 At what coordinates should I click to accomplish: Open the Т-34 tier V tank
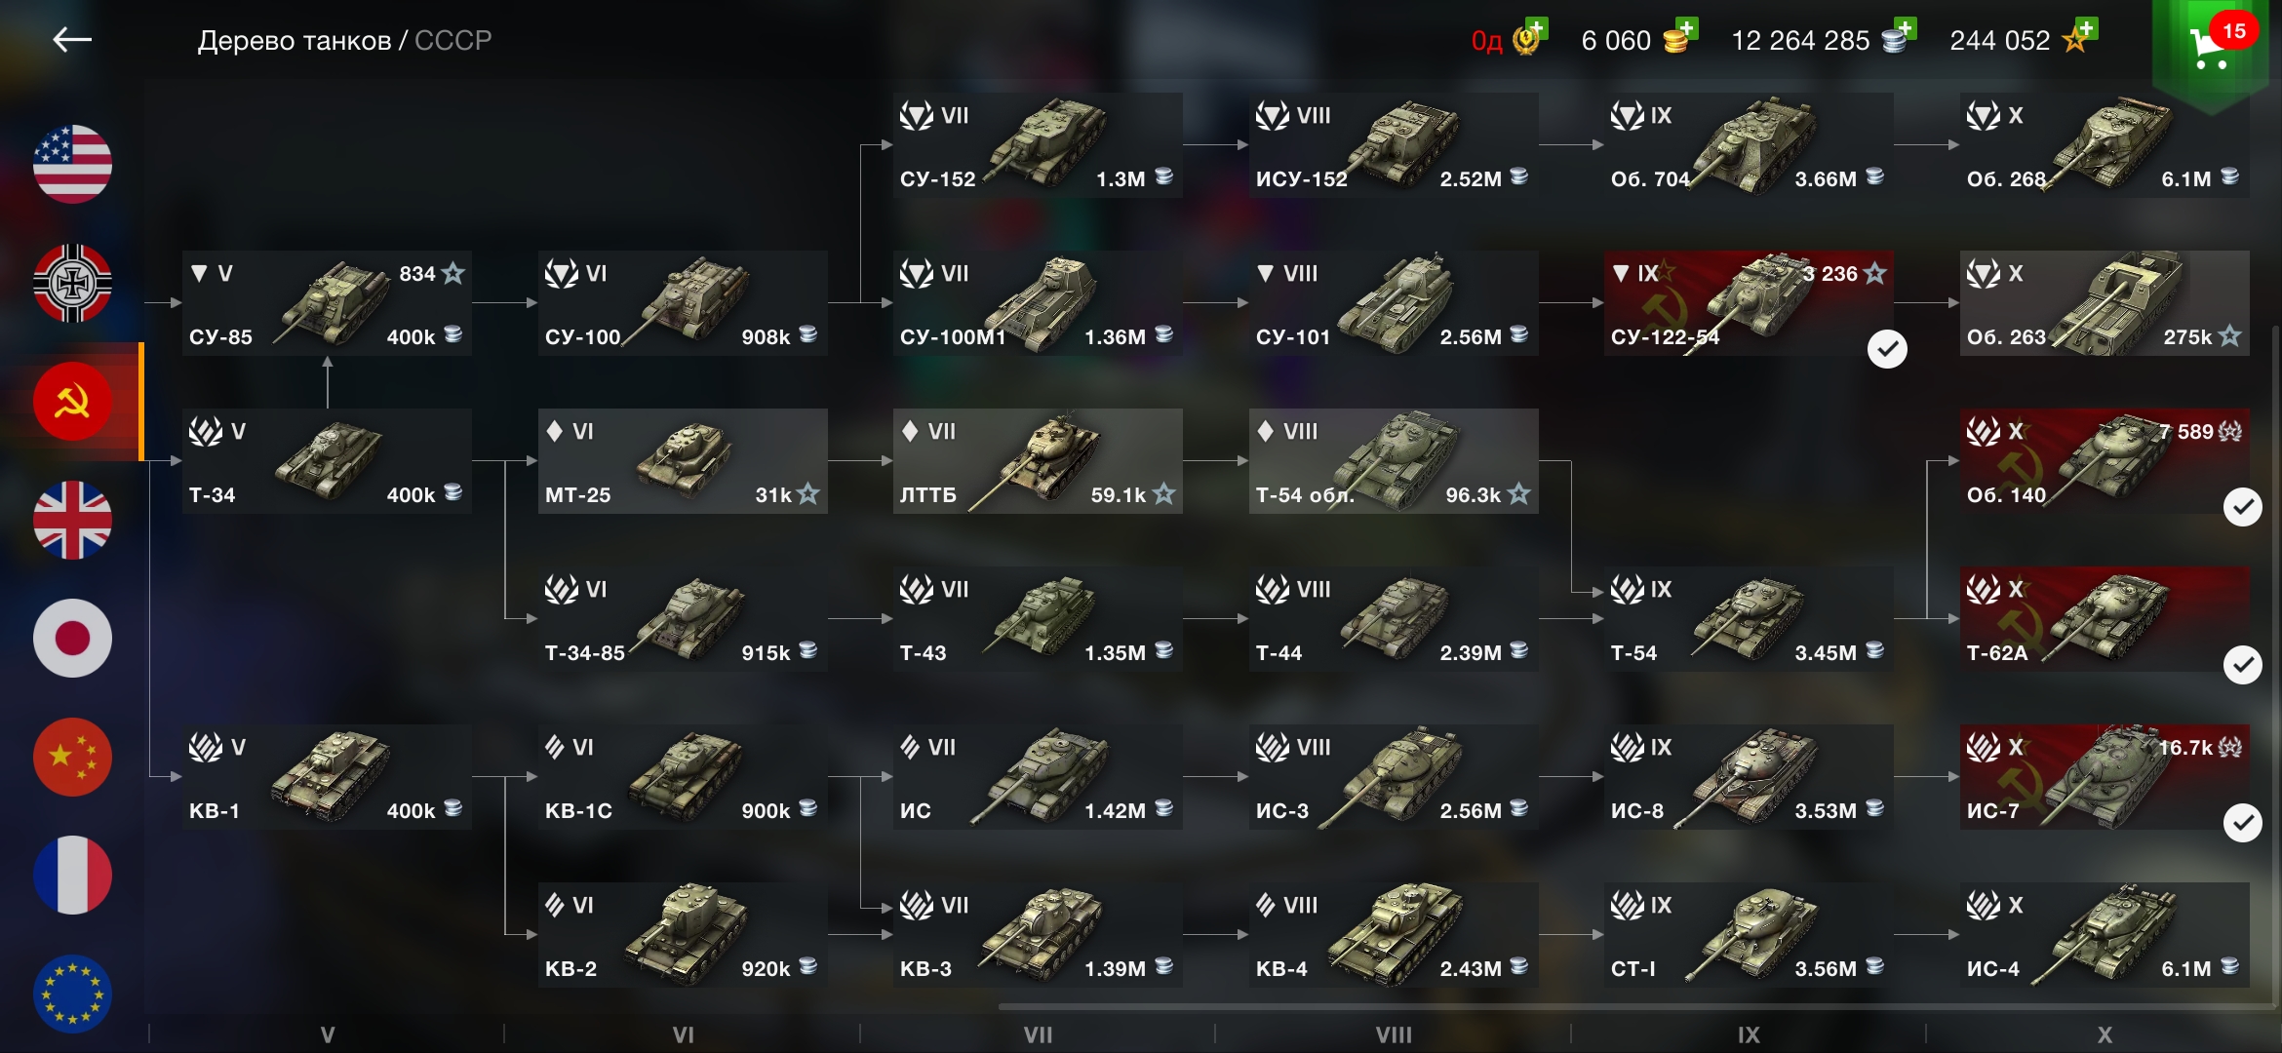[327, 461]
